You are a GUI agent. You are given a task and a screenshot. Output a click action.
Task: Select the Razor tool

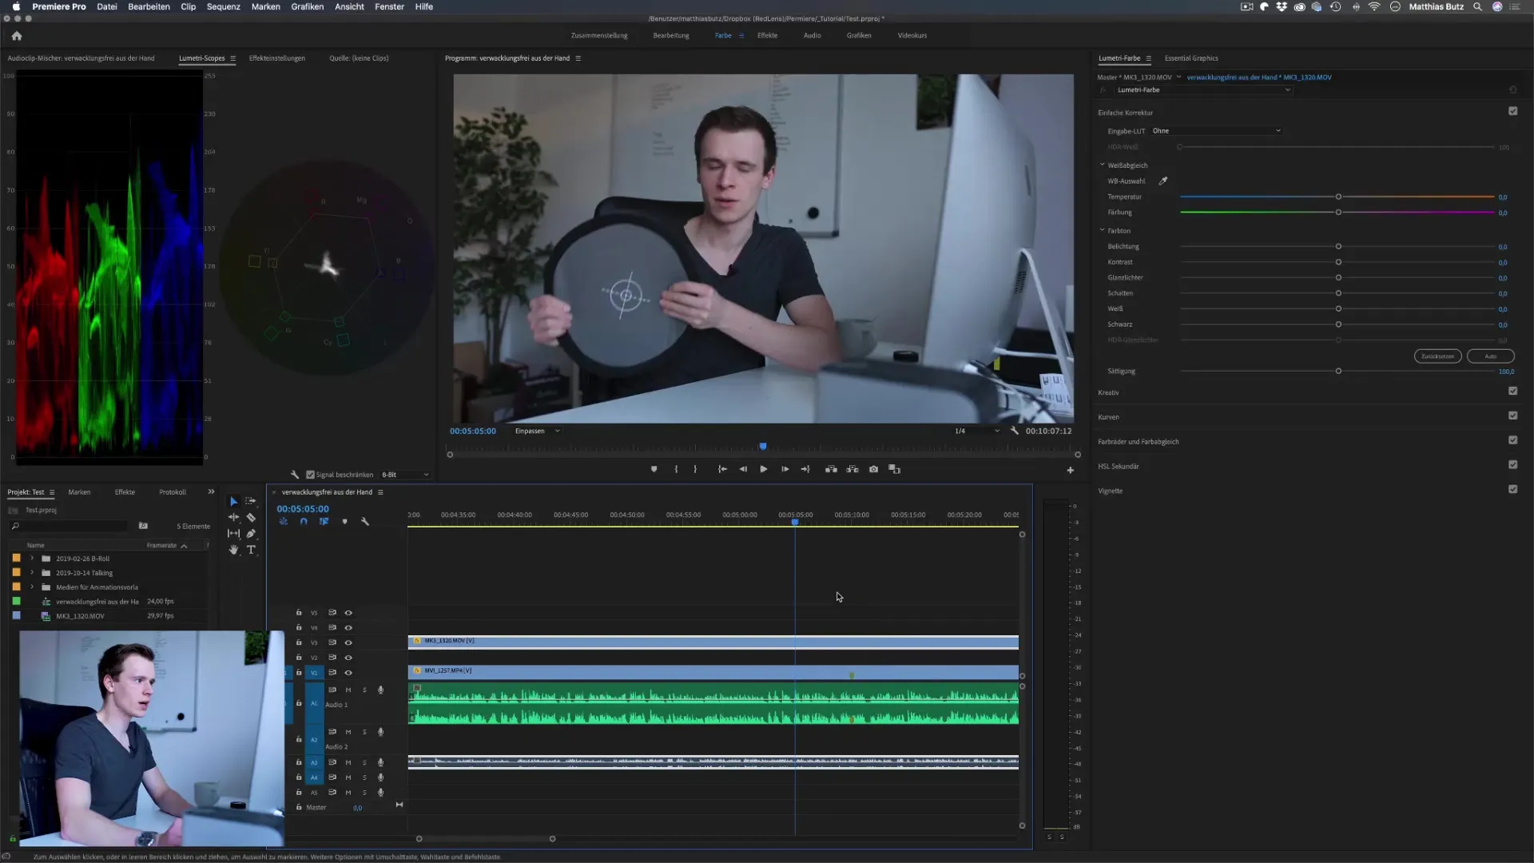pos(251,518)
